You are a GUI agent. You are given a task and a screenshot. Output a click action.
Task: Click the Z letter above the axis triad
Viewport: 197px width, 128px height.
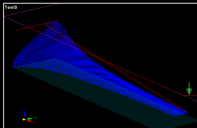click(x=25, y=110)
